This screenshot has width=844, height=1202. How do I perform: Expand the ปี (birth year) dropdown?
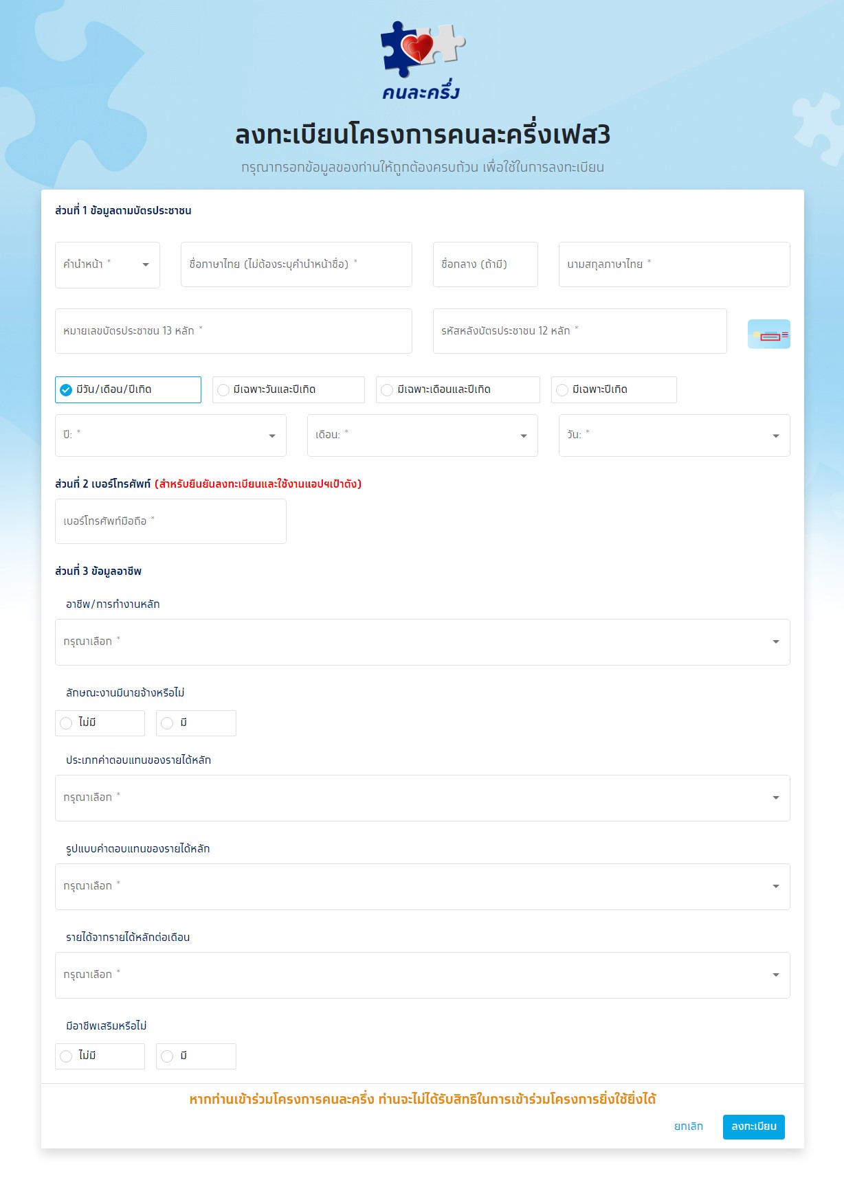pos(170,435)
